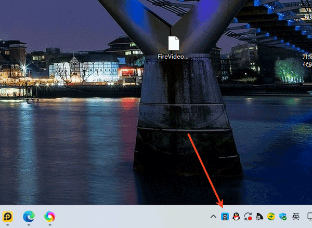Click the blue speaker tray icon

(x=225, y=217)
